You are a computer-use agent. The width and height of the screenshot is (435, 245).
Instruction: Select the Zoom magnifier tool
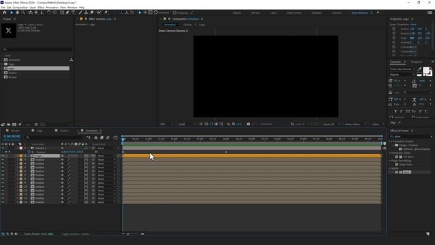click(23, 12)
